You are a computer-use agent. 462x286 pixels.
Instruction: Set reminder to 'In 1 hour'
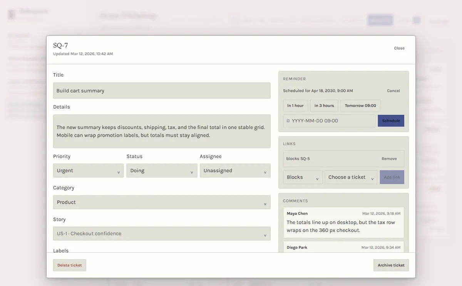pyautogui.click(x=295, y=105)
